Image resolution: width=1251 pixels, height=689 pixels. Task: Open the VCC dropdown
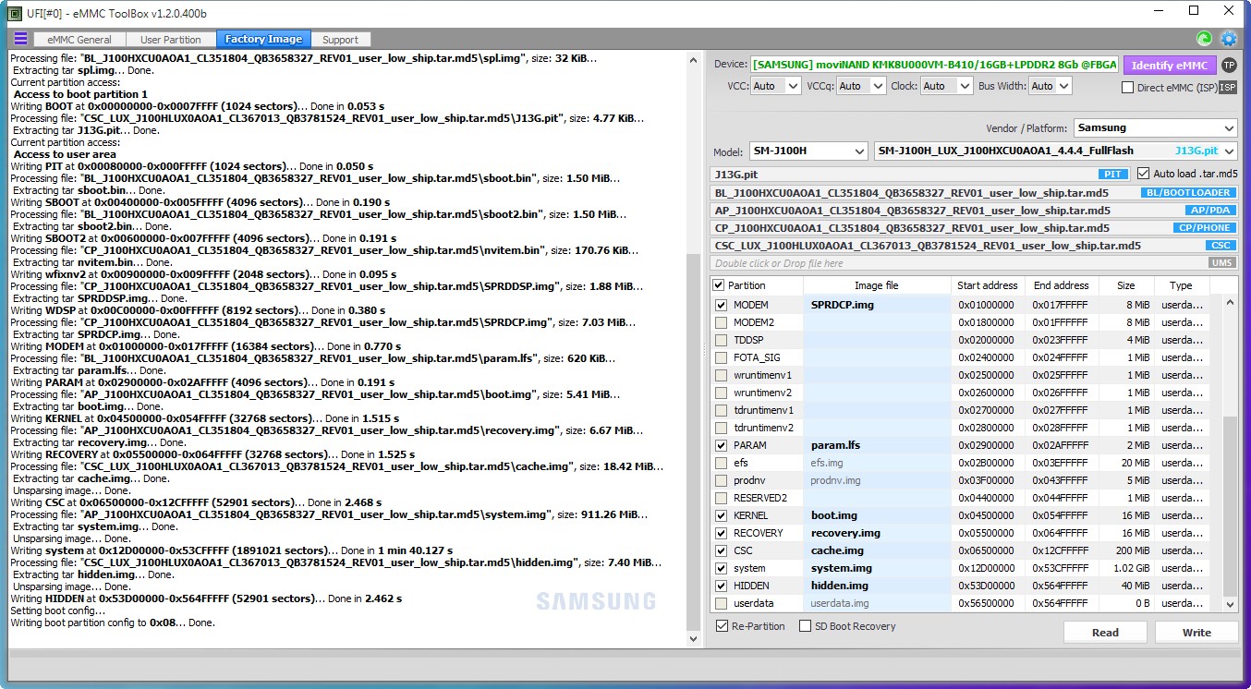coord(776,86)
